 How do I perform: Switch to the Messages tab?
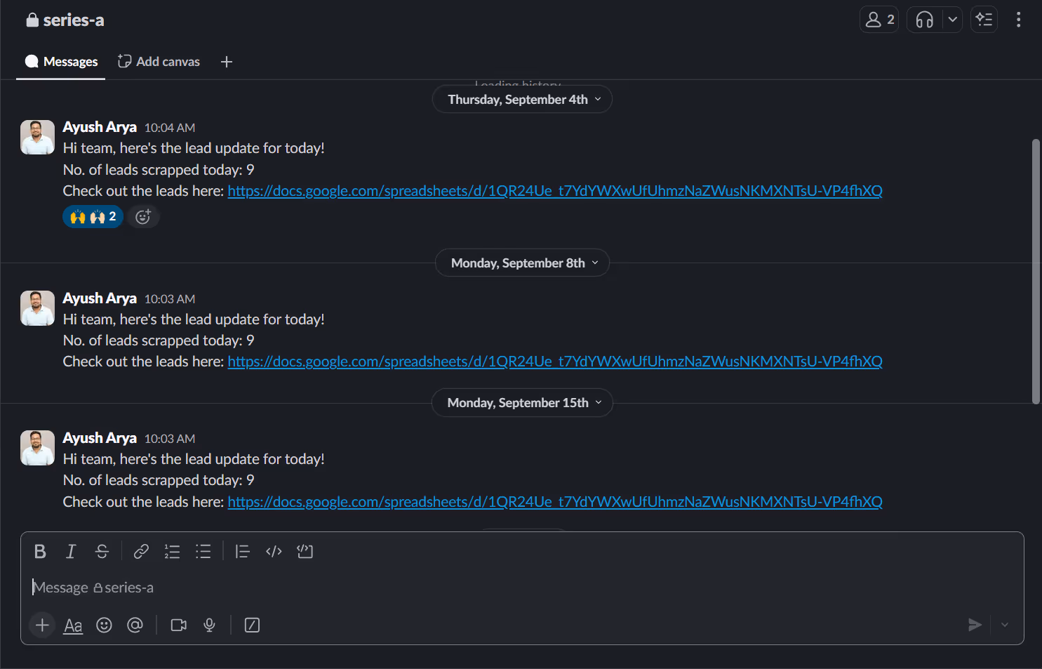pyautogui.click(x=60, y=61)
